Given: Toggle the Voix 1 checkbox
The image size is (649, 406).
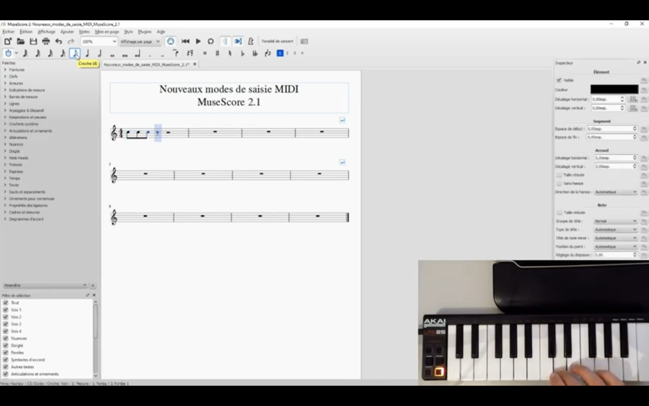Looking at the screenshot, I should [6, 310].
